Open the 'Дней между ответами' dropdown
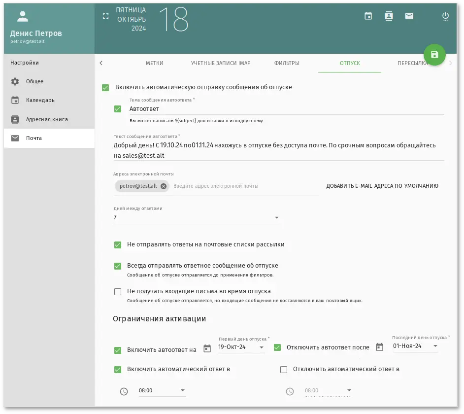Viewport: 464px width, 414px height. tap(276, 217)
